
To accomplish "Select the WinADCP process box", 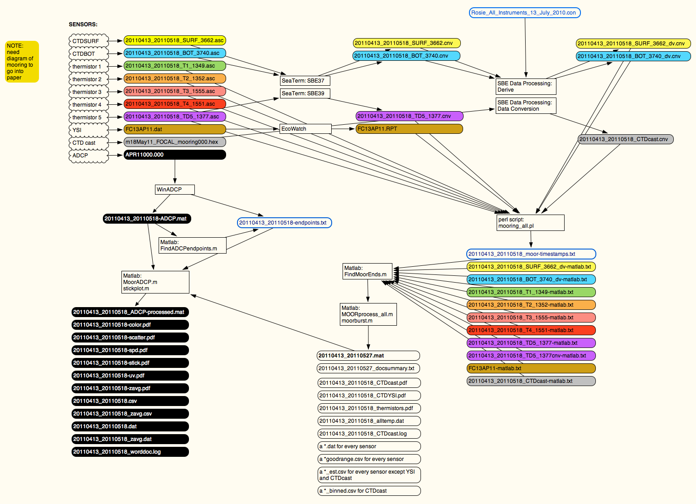I will click(x=175, y=190).
